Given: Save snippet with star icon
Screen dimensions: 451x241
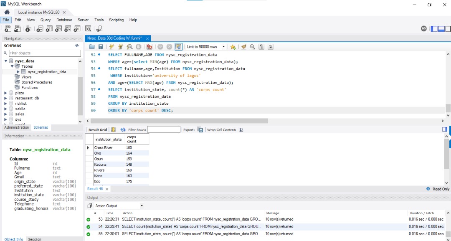Looking at the screenshot, I should click(x=233, y=47).
